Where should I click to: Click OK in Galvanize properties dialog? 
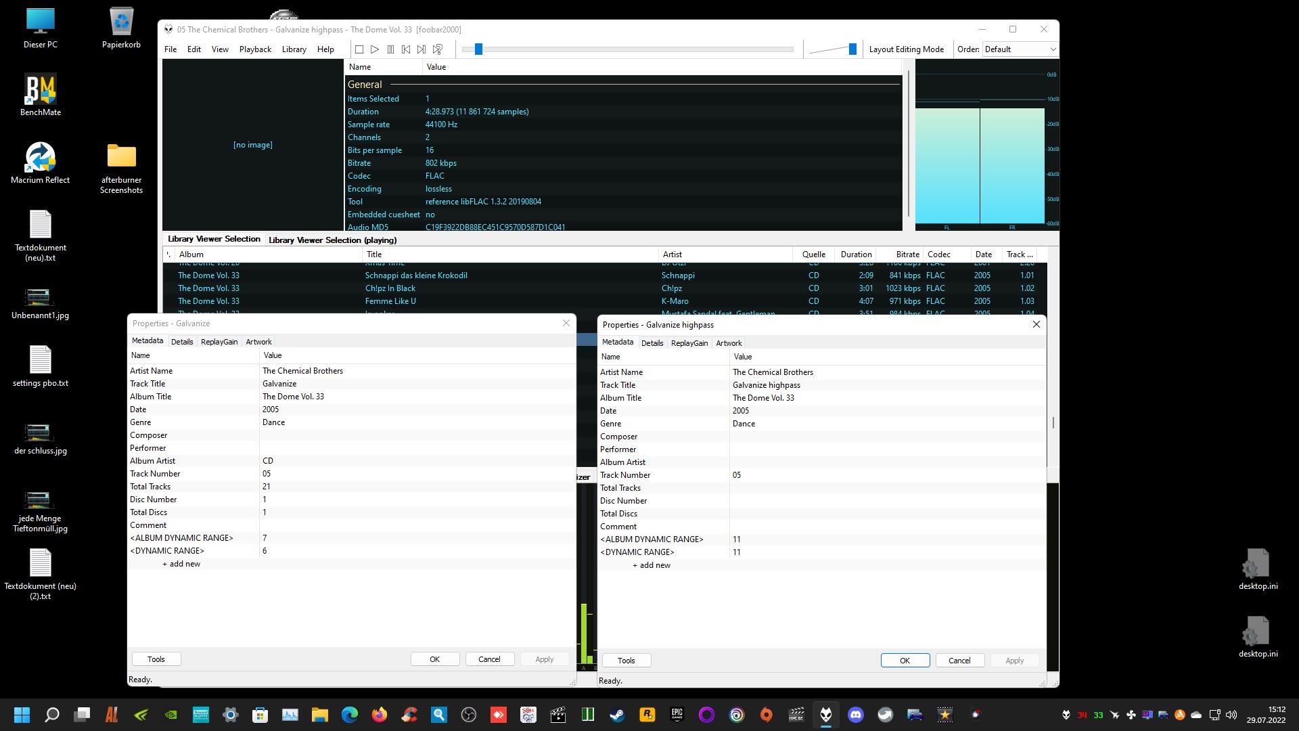tap(435, 659)
